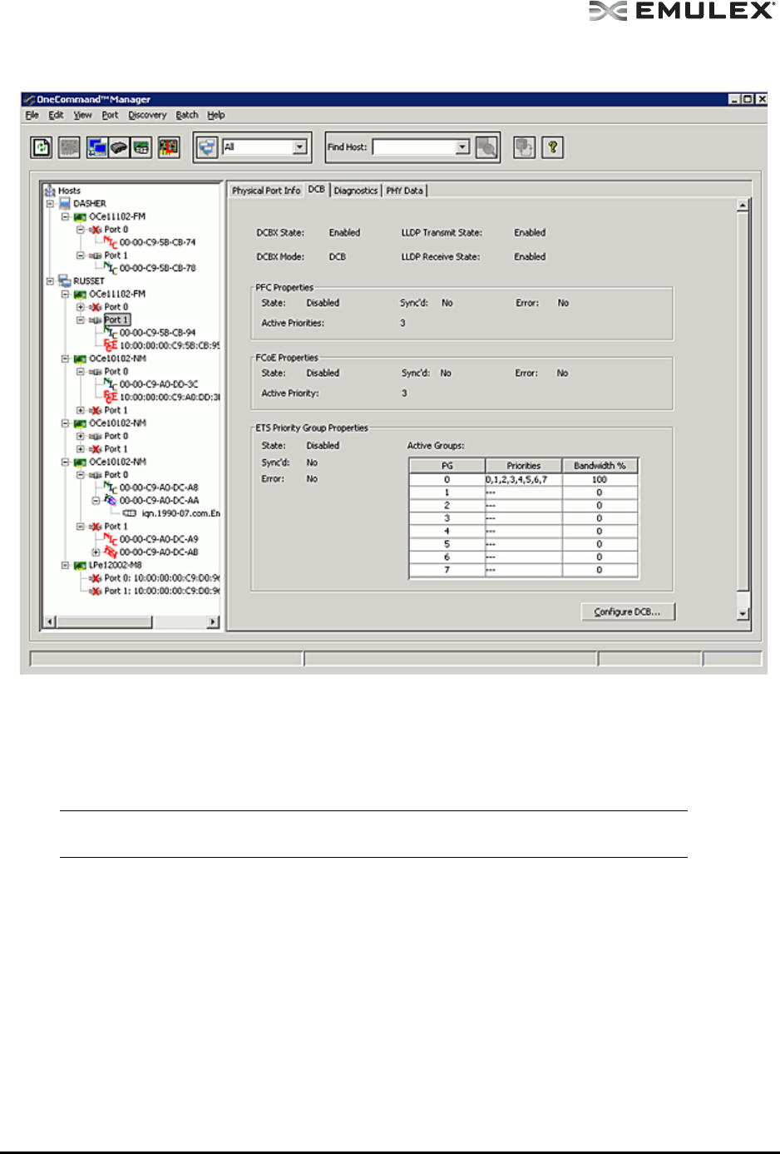Viewport: 780px width, 1154px height.
Task: Collapse the LPe12002-M8 adapter node
Action: click(x=65, y=565)
